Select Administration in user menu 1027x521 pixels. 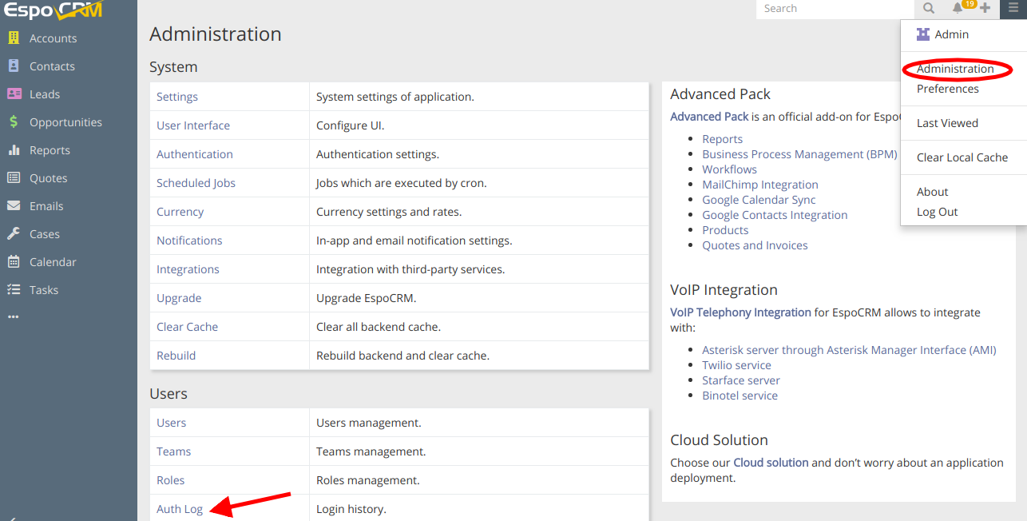(955, 69)
